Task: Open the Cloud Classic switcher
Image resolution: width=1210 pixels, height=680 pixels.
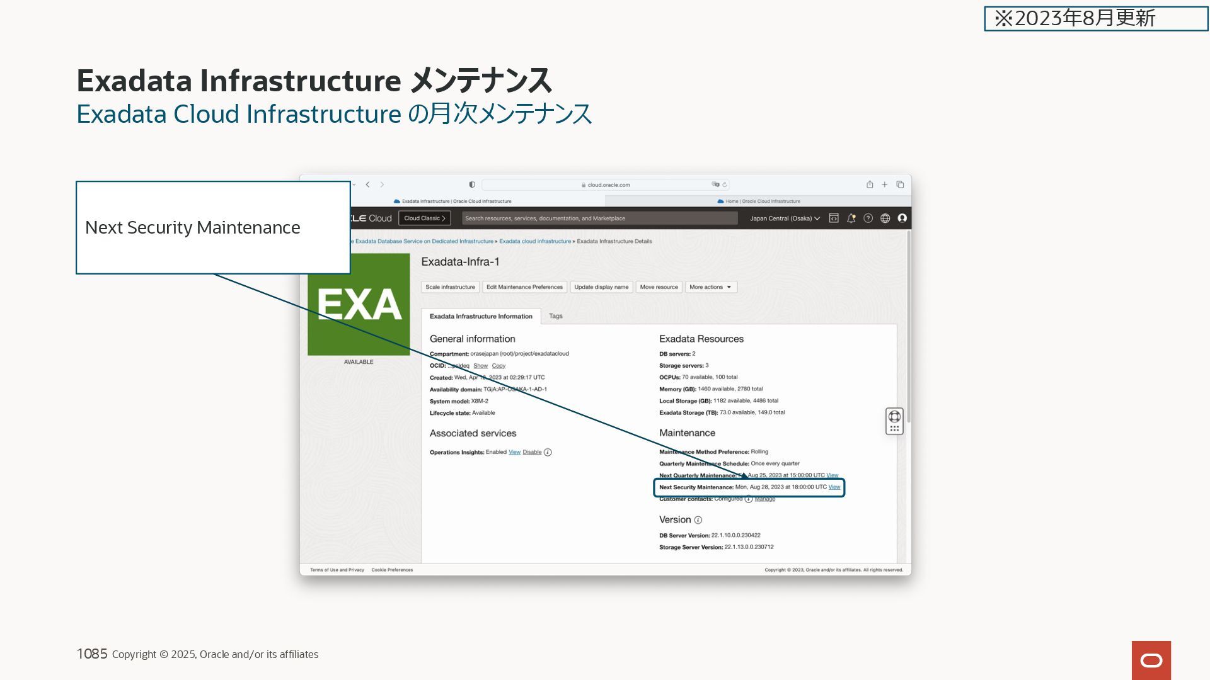Action: coord(424,218)
